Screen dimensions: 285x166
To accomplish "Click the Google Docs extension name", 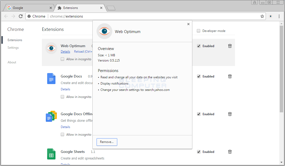I will point(71,76).
